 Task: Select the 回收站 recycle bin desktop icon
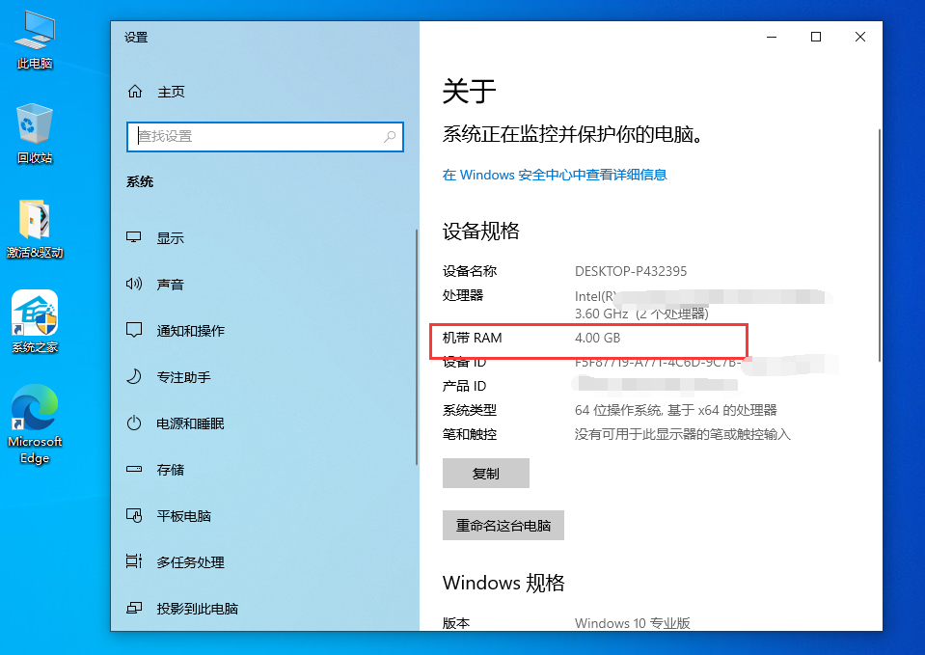tap(35, 134)
